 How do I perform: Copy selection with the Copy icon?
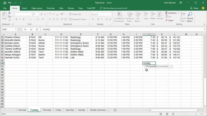(x=9, y=16)
